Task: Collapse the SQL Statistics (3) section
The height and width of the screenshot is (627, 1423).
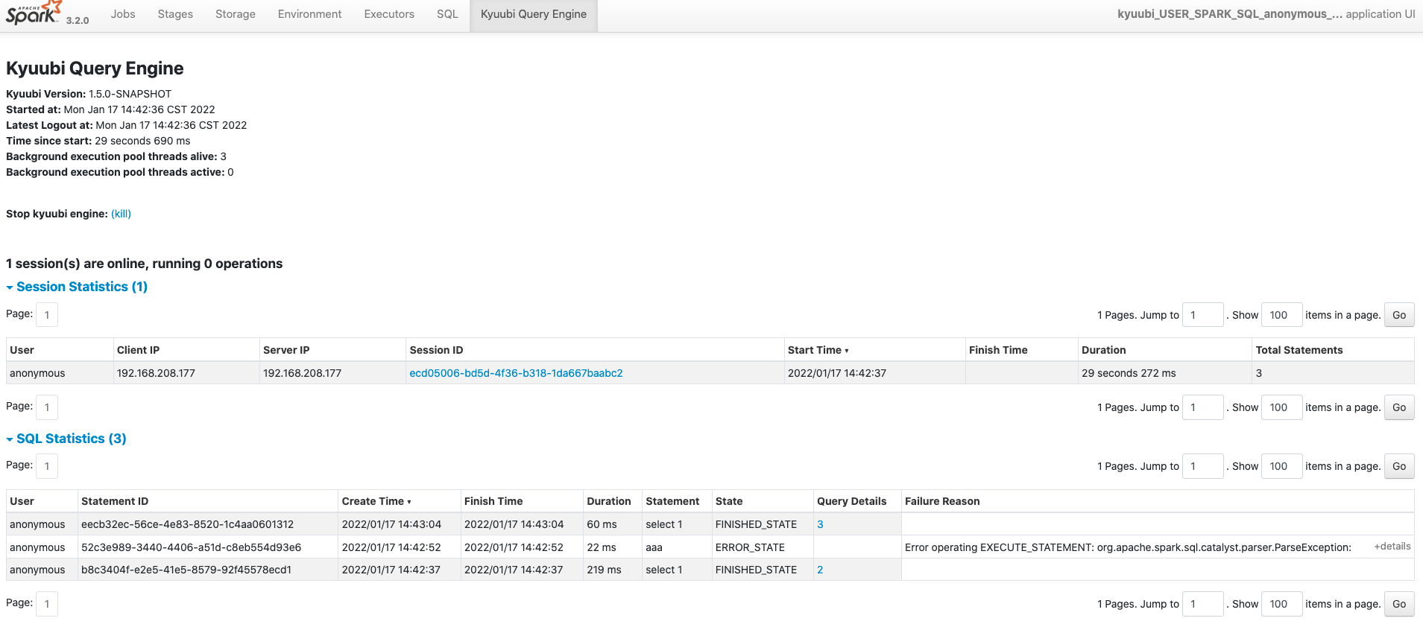Action: click(x=66, y=439)
